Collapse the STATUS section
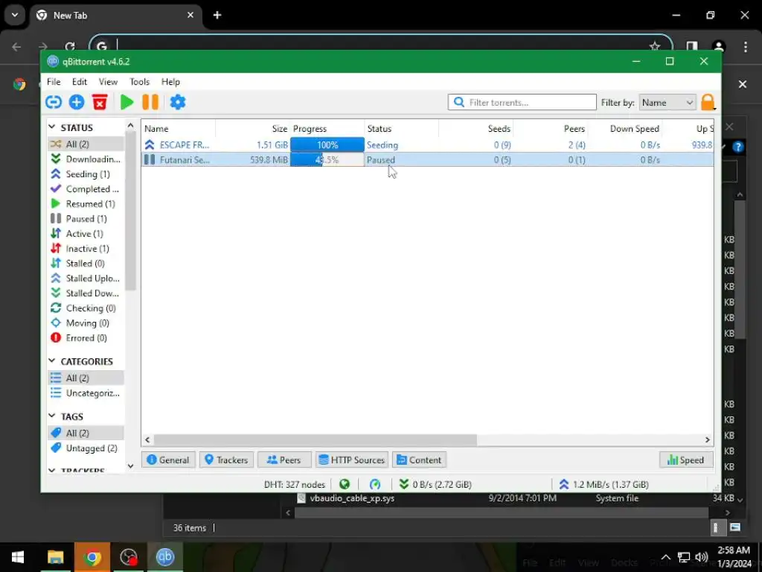The height and width of the screenshot is (572, 762). pyautogui.click(x=52, y=127)
